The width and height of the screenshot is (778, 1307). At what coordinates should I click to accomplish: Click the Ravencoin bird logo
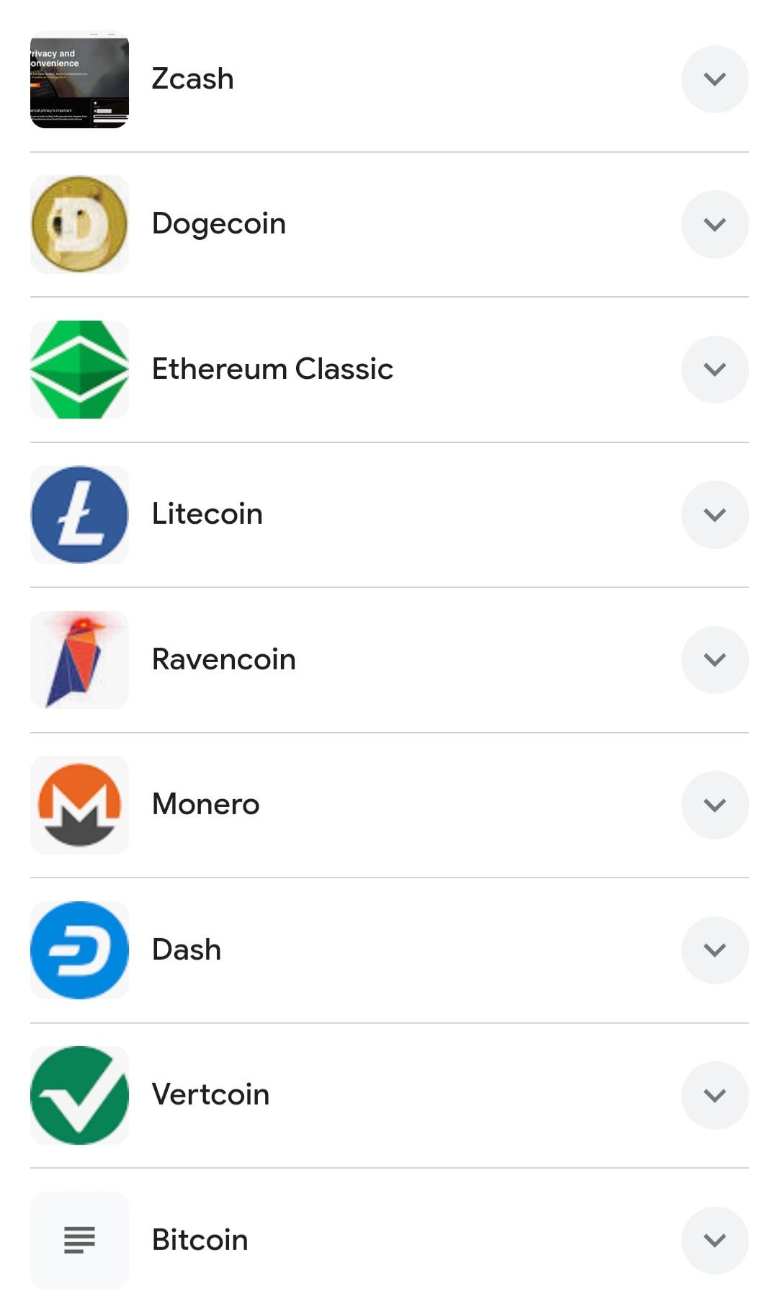(79, 659)
